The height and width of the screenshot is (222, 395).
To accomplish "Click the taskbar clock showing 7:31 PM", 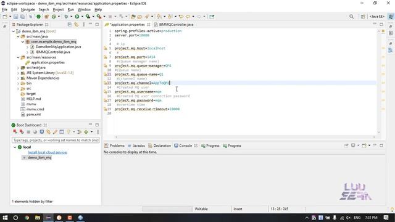I will (371, 218).
